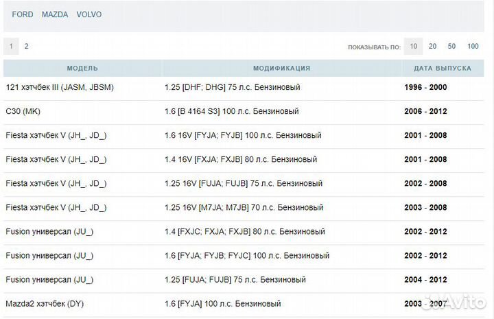Show 20 rows per page
Viewport: 494px width, 319px height.
point(432,46)
